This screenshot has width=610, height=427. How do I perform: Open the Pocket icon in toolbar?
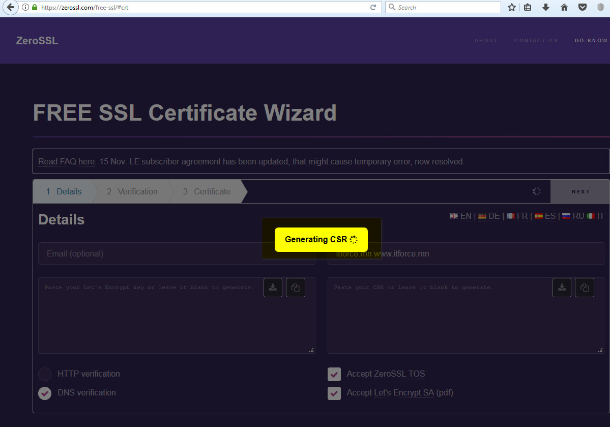[x=583, y=8]
